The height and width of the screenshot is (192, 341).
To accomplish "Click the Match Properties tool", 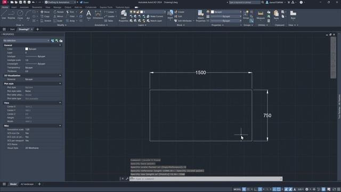I will pyautogui.click(x=200, y=16).
